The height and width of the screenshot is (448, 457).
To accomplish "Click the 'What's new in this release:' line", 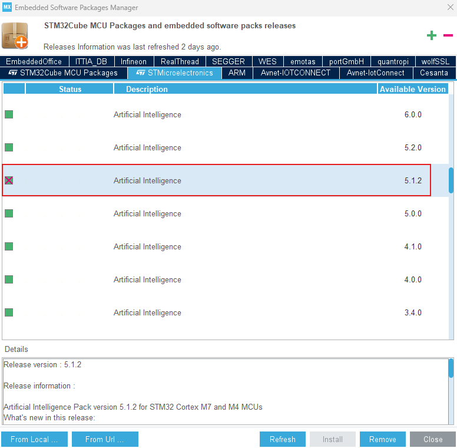I will tap(49, 417).
